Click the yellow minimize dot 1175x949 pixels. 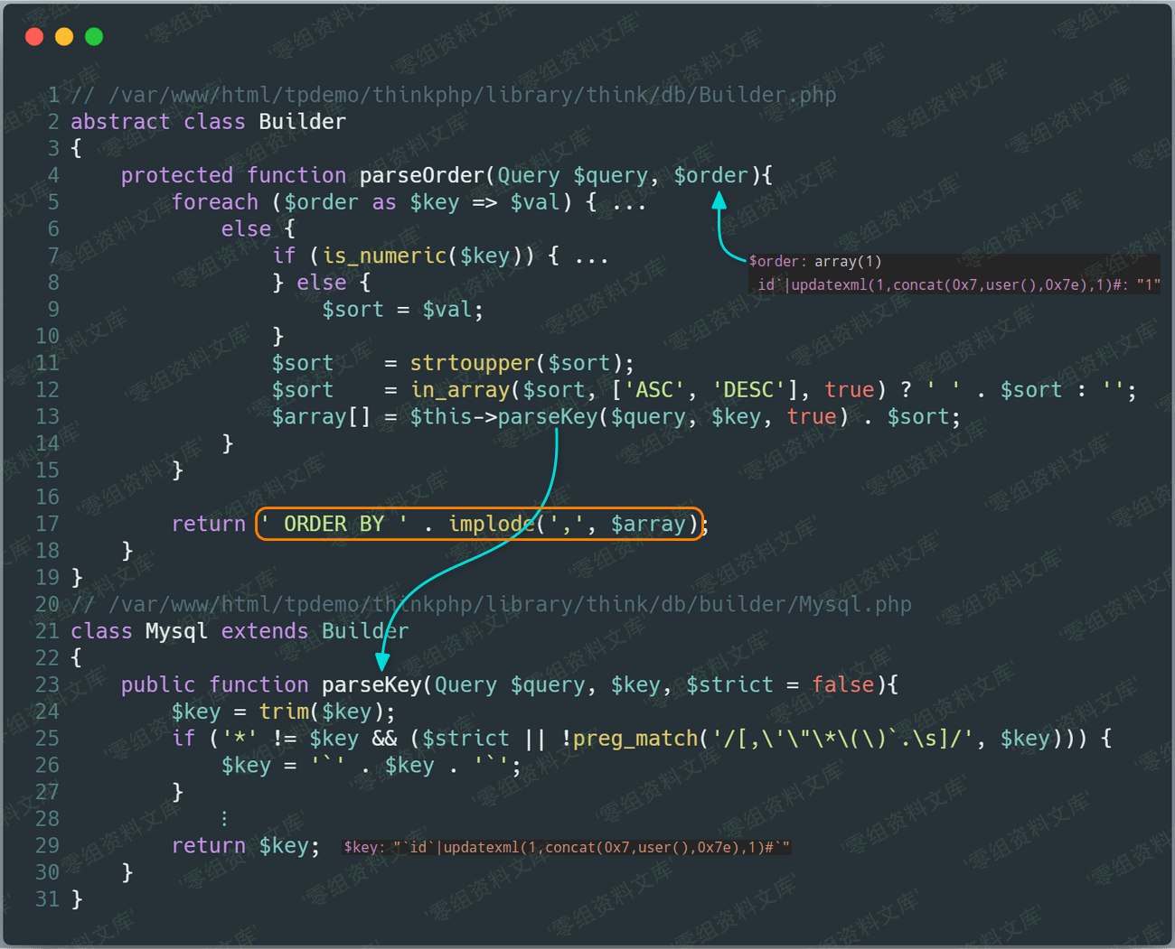[64, 37]
